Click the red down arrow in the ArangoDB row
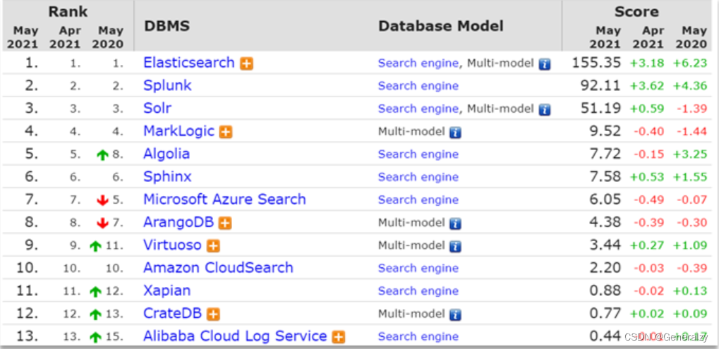 pyautogui.click(x=103, y=224)
